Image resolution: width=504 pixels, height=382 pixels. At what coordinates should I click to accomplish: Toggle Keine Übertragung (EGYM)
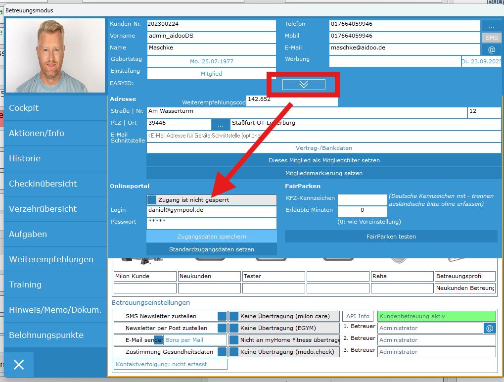coord(234,328)
